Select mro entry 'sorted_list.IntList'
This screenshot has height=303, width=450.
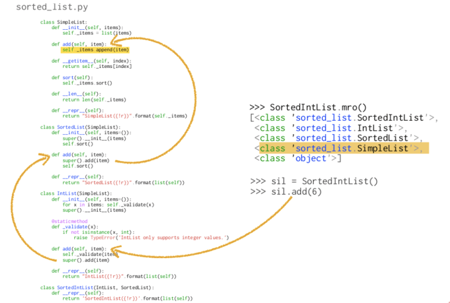click(331, 128)
